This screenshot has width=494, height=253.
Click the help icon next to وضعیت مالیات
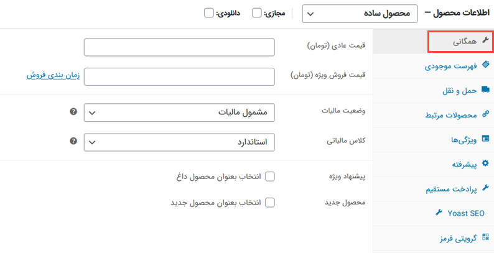point(73,112)
